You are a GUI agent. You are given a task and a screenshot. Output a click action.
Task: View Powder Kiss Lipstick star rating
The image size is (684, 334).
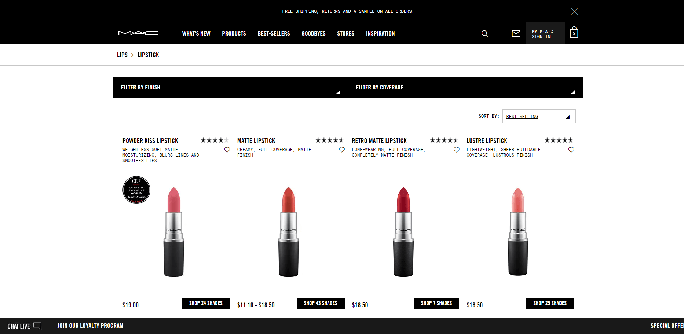click(215, 140)
